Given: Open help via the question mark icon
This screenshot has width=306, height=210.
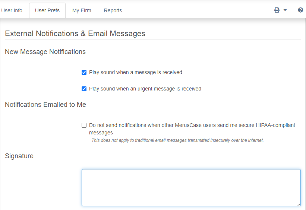Looking at the screenshot, I should (300, 10).
